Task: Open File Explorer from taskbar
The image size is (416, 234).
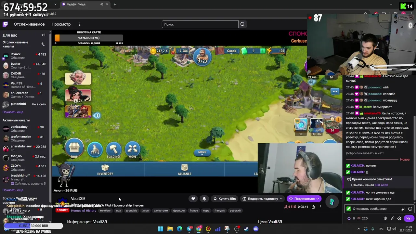Action: pyautogui.click(x=170, y=229)
